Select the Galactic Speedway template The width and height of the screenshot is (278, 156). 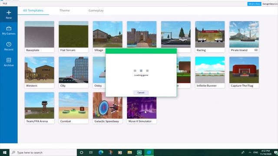click(x=107, y=108)
